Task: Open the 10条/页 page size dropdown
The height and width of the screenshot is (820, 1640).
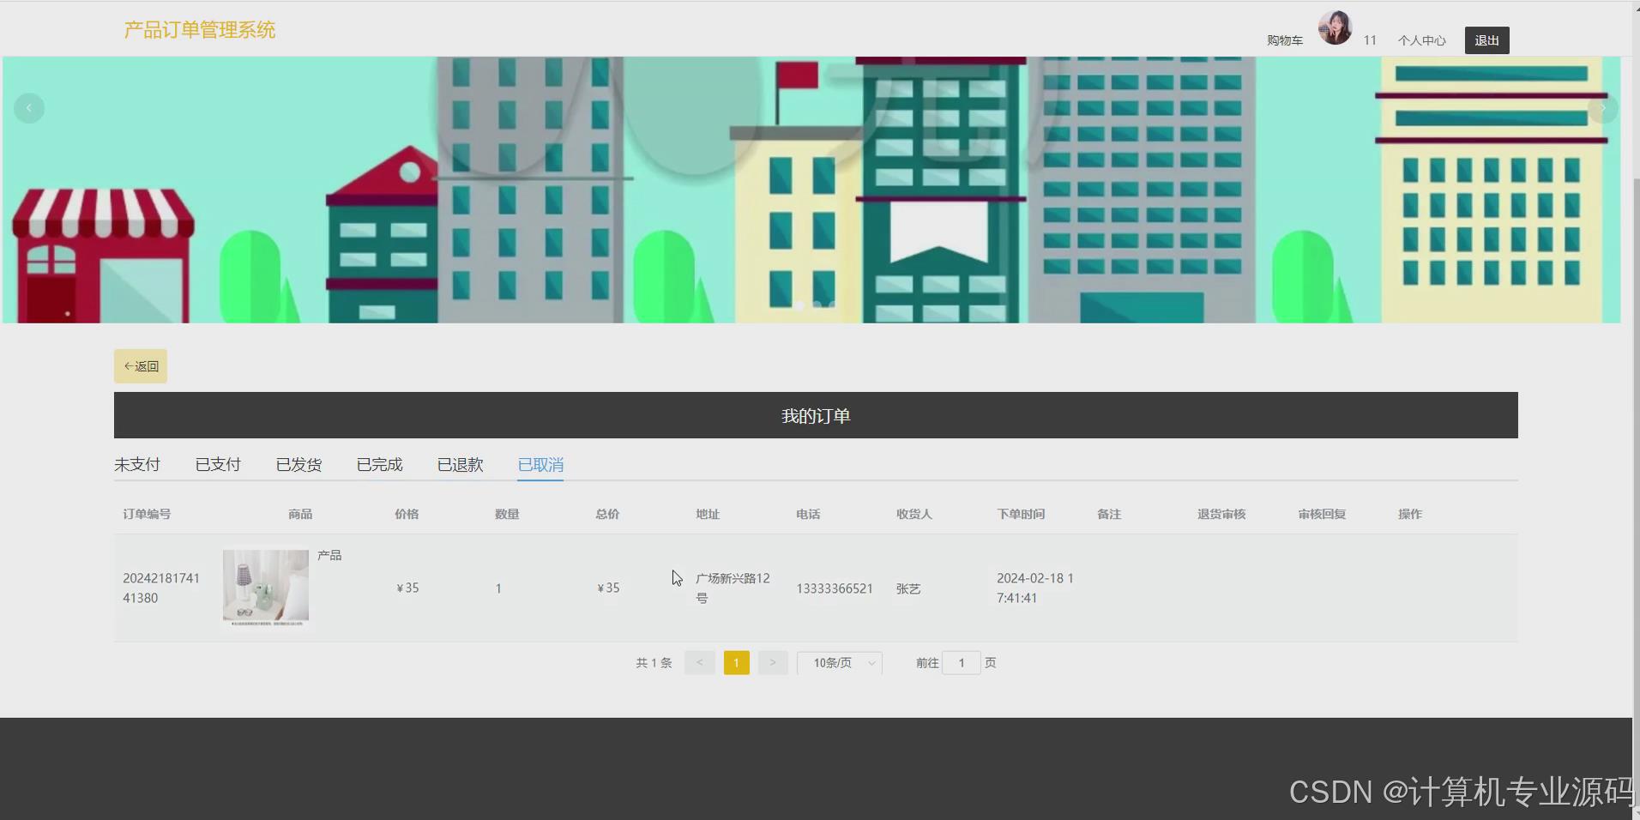Action: 840,662
